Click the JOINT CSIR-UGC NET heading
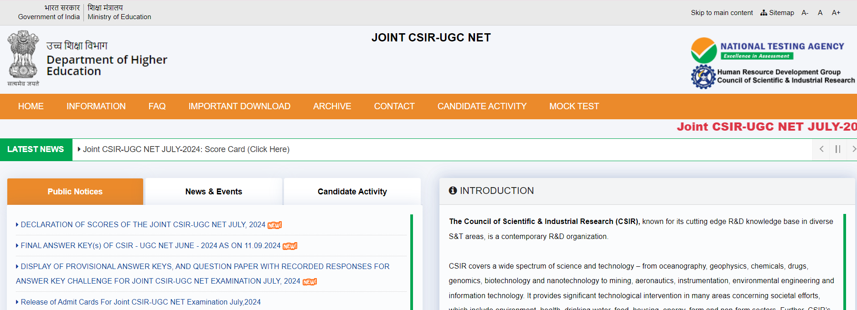Viewport: 857px width, 310px height. pyautogui.click(x=431, y=37)
